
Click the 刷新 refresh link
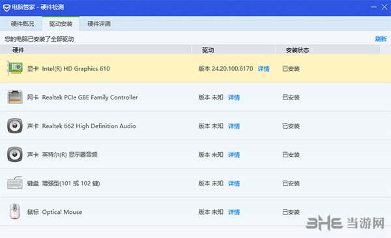[381, 39]
